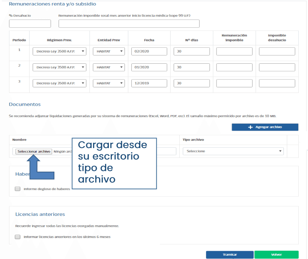Open the Tipo archivo Seleccione dropdown
The width and height of the screenshot is (308, 259).
tap(233, 151)
